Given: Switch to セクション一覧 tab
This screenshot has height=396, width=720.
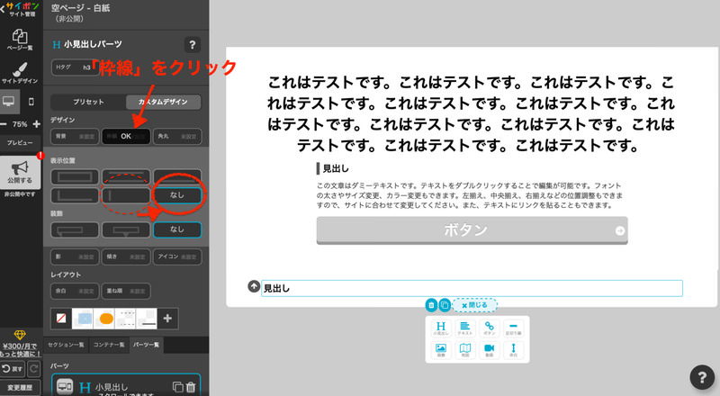Looking at the screenshot, I should point(66,345).
